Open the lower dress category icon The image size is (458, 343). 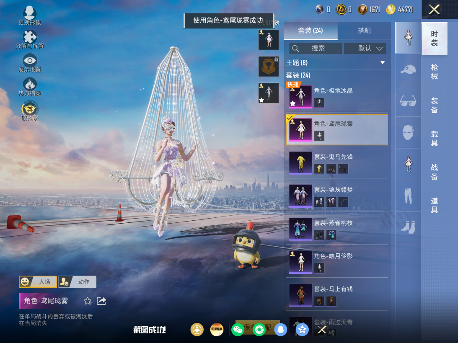(x=408, y=164)
